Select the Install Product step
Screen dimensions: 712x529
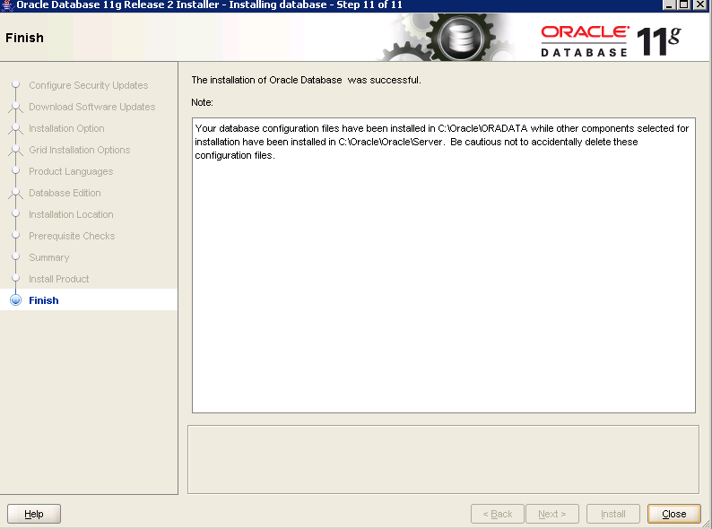click(x=58, y=279)
